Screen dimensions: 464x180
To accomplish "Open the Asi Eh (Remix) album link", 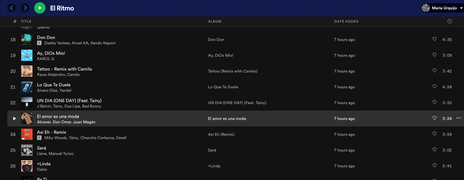I will point(221,134).
